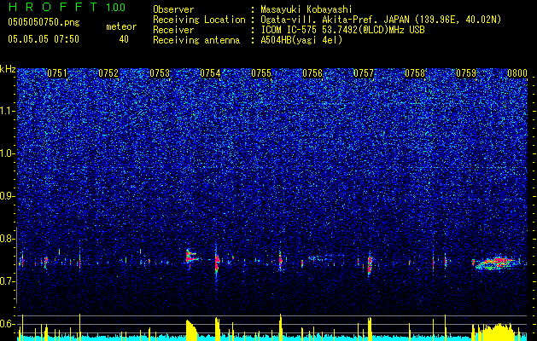Screen dimensions: 537x341
Task: Click the date stamp 05.05.05 07:50
Action: point(44,39)
